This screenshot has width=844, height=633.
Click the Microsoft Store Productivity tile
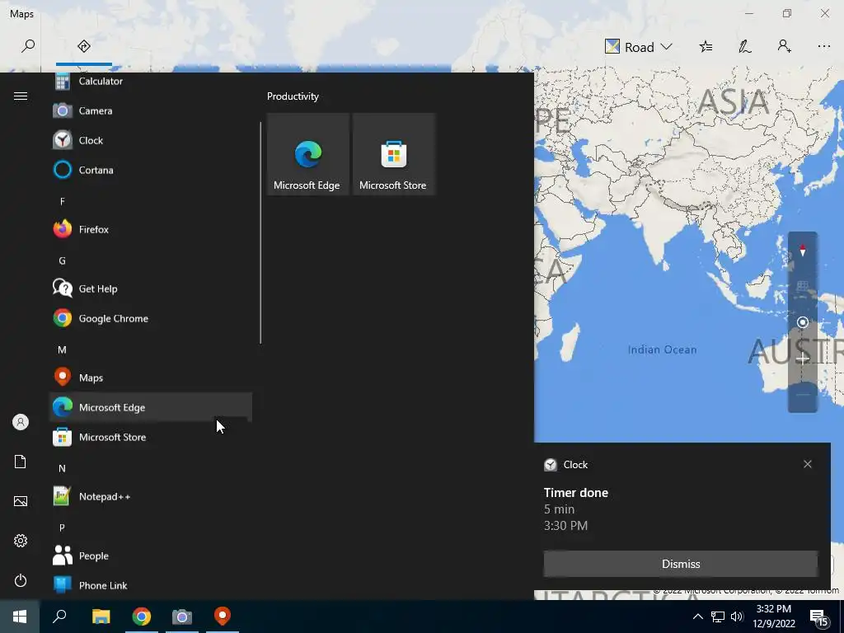(x=393, y=154)
